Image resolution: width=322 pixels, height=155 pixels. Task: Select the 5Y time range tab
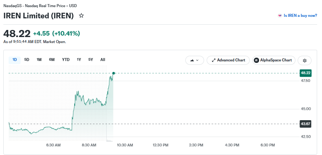tap(91, 60)
